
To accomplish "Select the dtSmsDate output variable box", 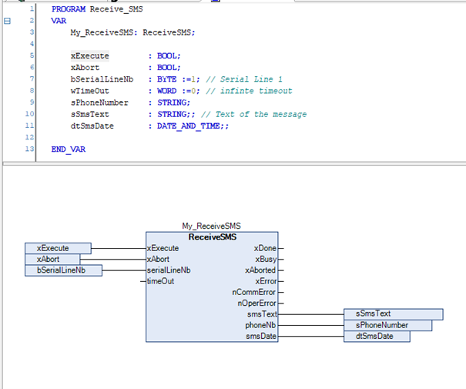I will coord(377,337).
